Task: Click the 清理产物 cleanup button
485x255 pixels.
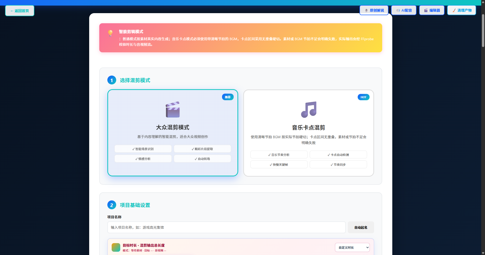Action: [462, 10]
